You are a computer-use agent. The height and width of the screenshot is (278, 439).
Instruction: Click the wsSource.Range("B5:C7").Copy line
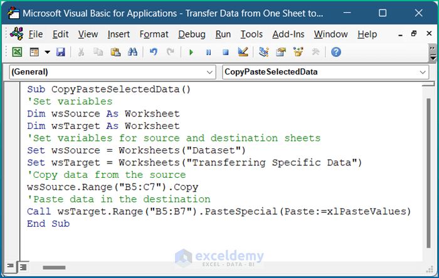pos(113,187)
